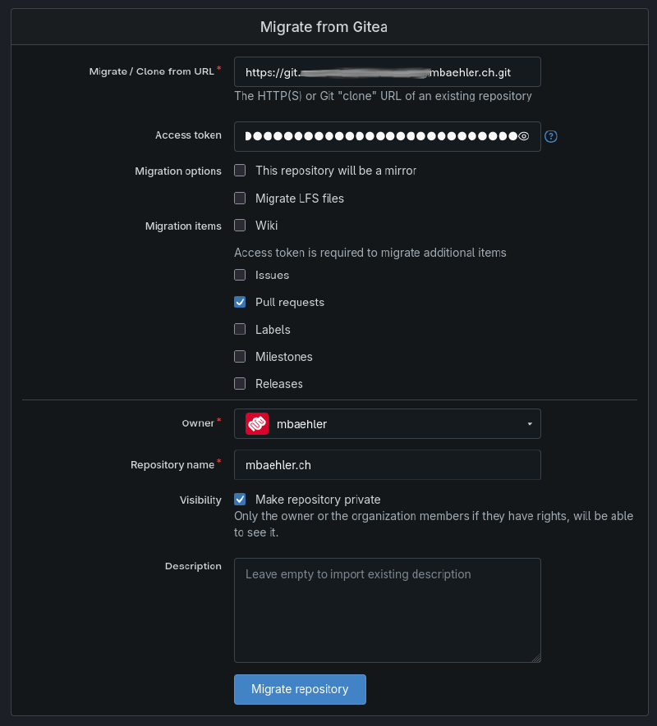Enable Releases migration
Viewport: 657px width, 726px height.
click(x=239, y=383)
